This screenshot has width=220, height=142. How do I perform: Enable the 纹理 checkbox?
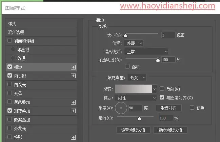coord(13,58)
